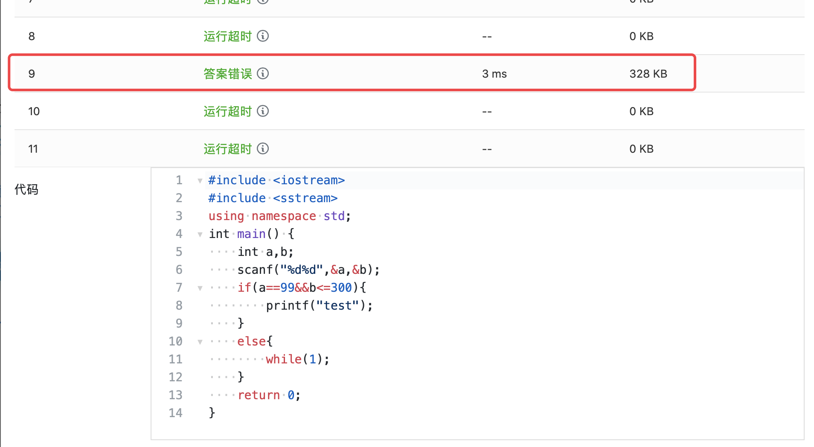Click the 0 KB value in row 11
The height and width of the screenshot is (447, 814).
point(641,149)
